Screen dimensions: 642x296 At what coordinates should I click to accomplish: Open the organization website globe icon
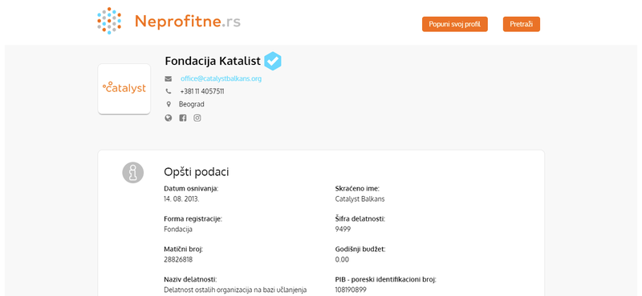point(169,118)
